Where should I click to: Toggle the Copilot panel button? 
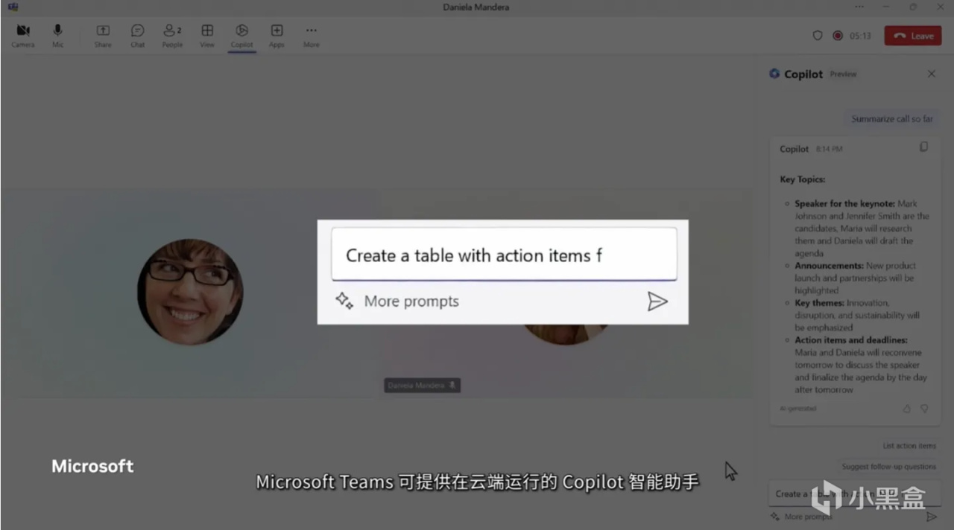pos(241,35)
